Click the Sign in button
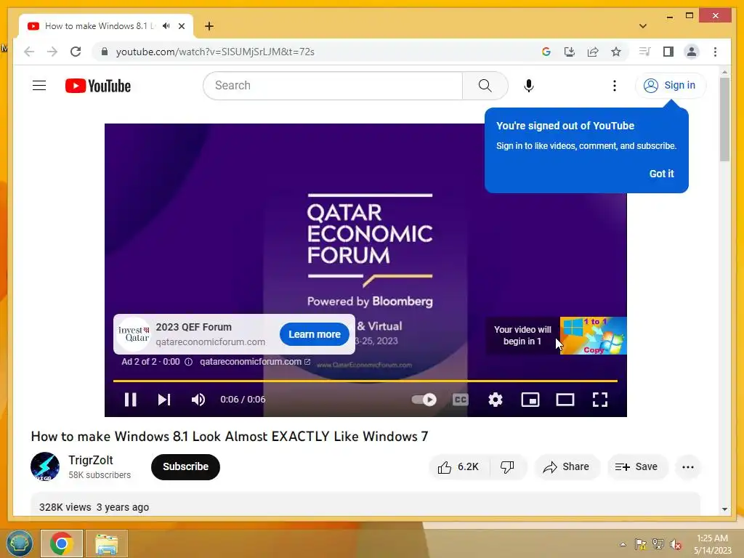The height and width of the screenshot is (558, 744). click(x=671, y=86)
